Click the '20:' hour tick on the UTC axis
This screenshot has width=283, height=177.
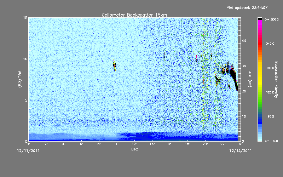(x=205, y=144)
